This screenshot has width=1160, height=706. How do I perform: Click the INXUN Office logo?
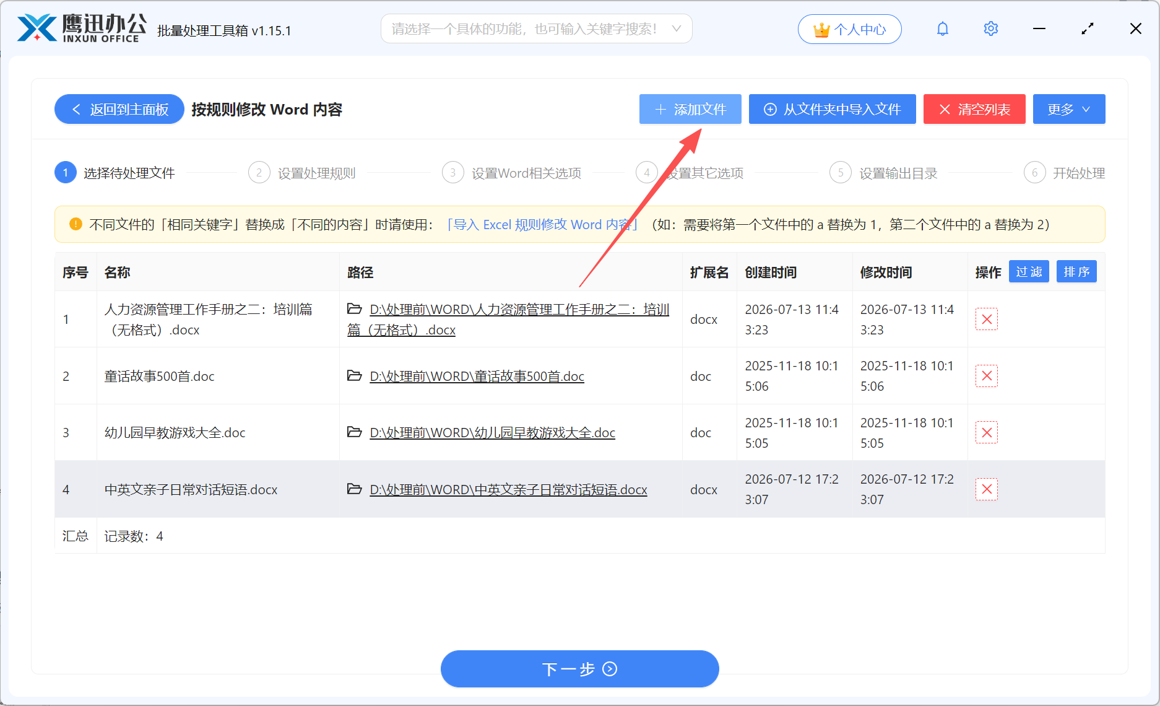pyautogui.click(x=82, y=28)
